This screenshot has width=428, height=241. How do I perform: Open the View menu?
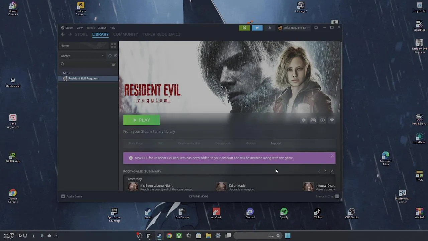[79, 28]
